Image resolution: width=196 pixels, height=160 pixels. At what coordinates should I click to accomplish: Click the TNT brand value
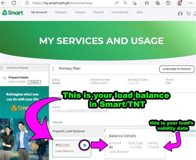coord(168,83)
